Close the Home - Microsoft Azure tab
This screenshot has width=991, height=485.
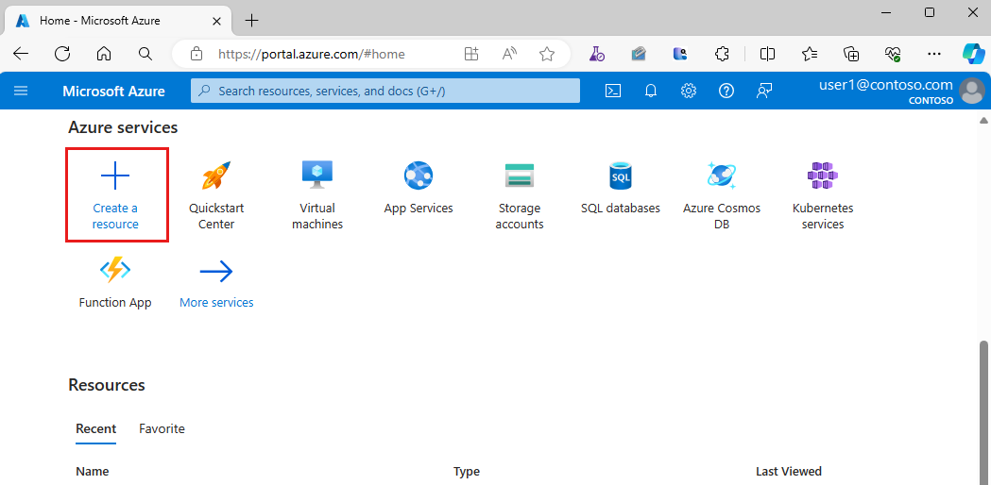tap(216, 21)
